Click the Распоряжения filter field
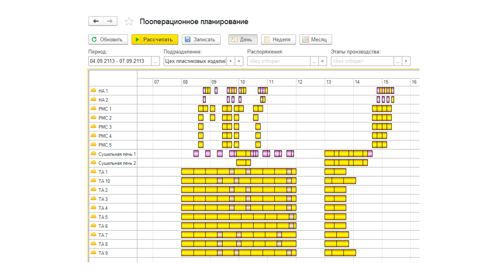 279,61
